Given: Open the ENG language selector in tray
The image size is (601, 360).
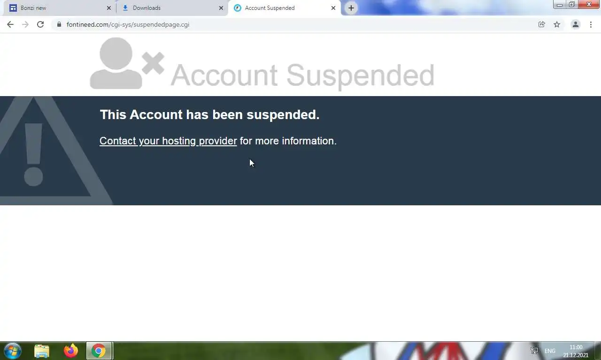Looking at the screenshot, I should click(550, 351).
